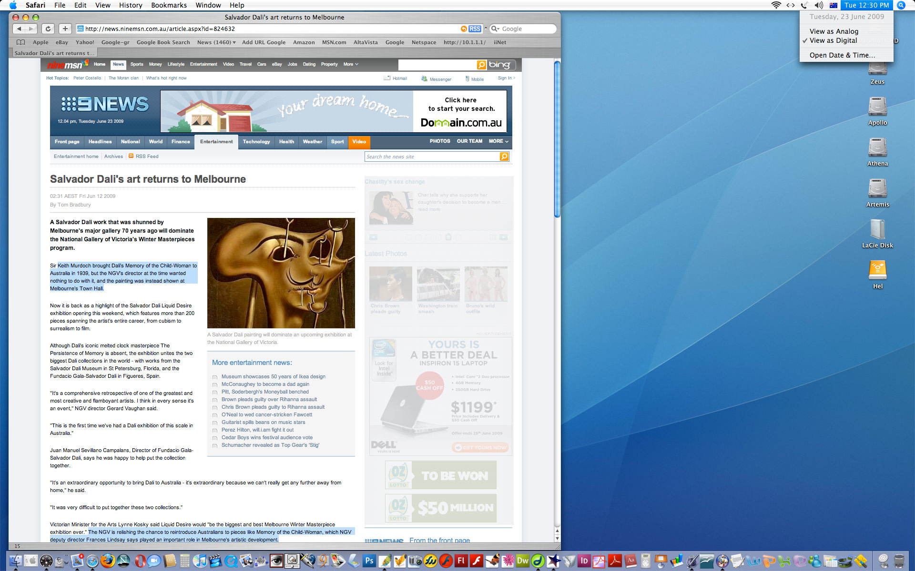Image resolution: width=915 pixels, height=571 pixels.
Task: Switch to the Technology news tab
Action: (256, 141)
